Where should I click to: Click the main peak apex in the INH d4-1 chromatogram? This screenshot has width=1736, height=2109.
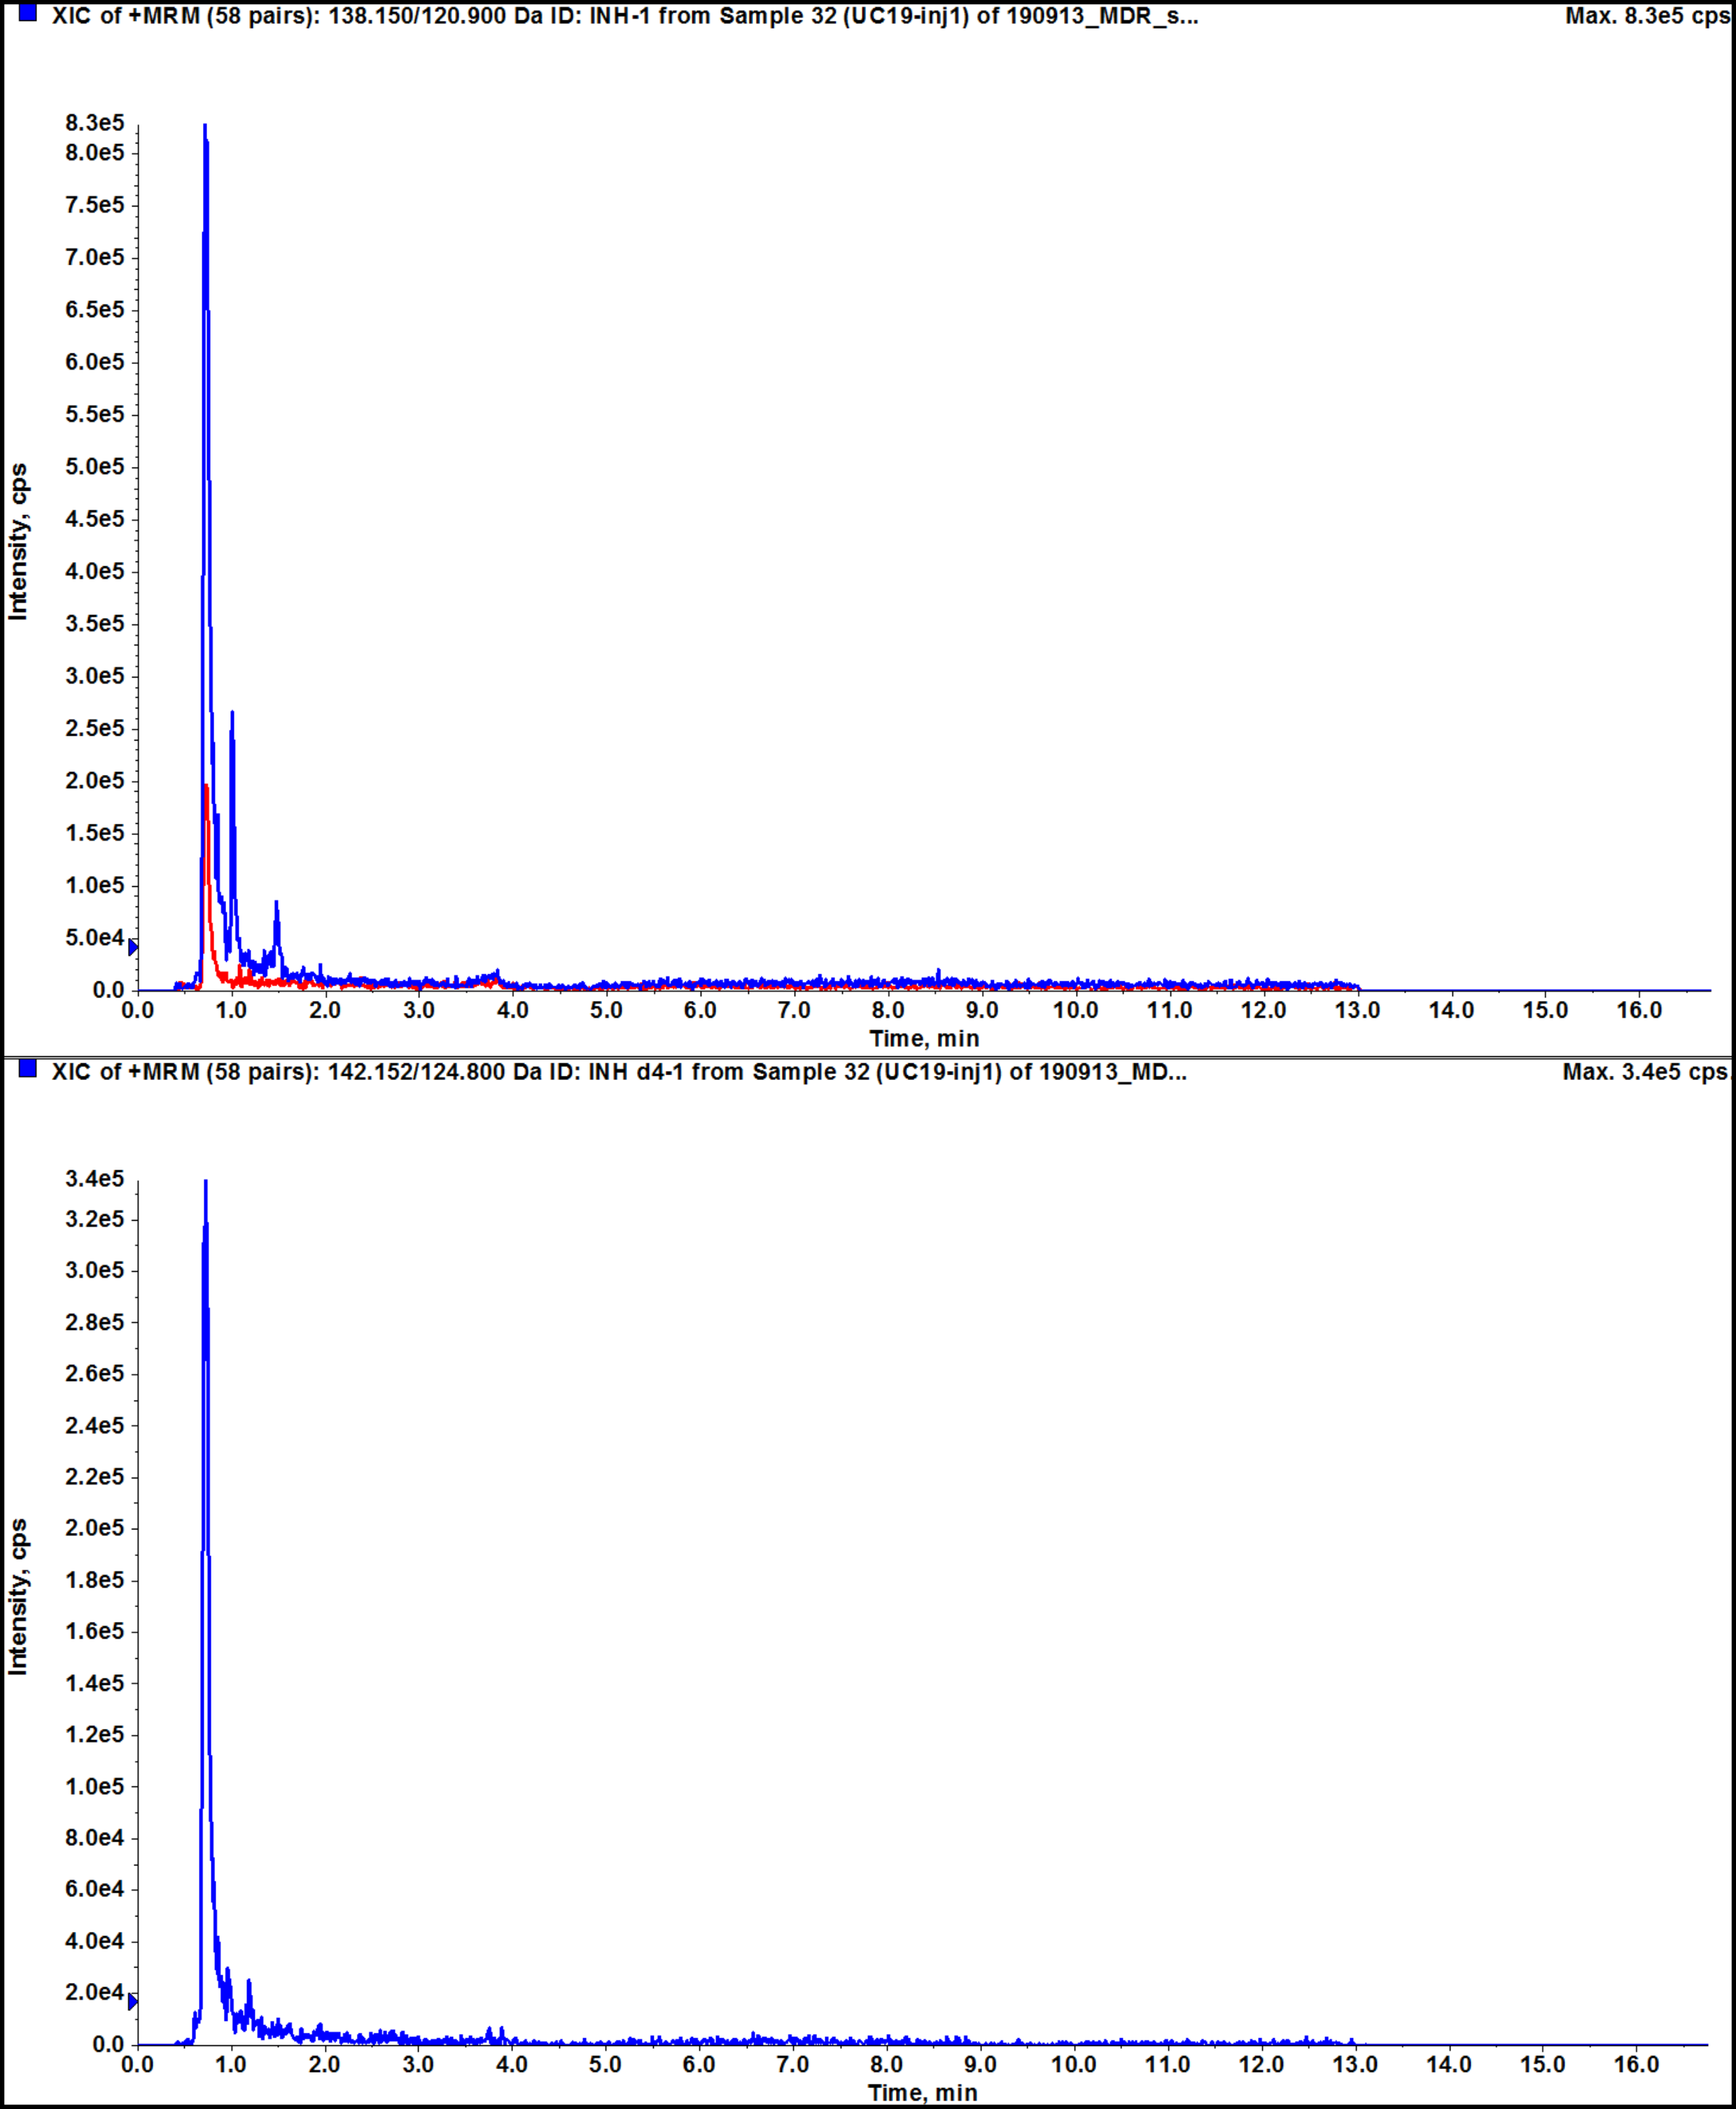[205, 1183]
